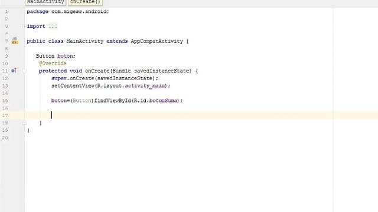Click 'savedInstanceState' parameter on line 11
Screen dimensions: 378x212
[162, 71]
